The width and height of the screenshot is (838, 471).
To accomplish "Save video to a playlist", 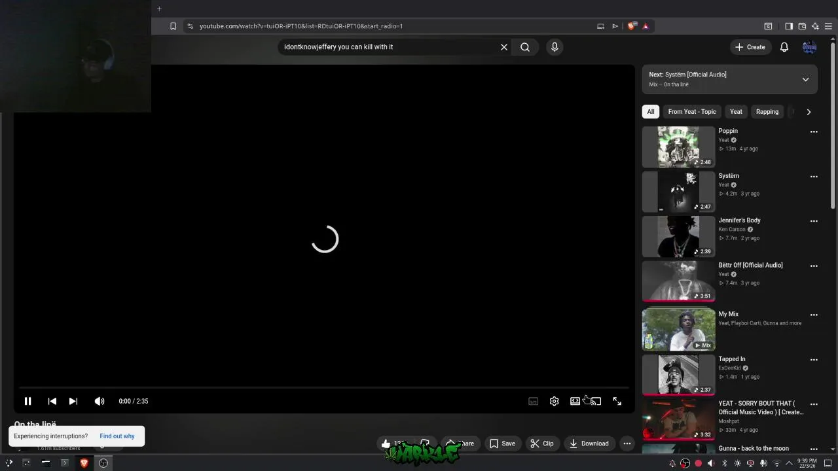I will pyautogui.click(x=502, y=444).
